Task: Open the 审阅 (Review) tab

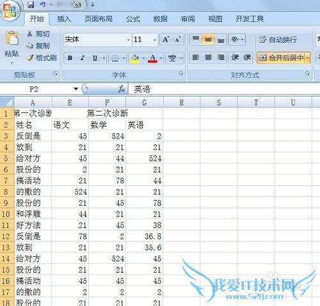Action: (x=188, y=19)
